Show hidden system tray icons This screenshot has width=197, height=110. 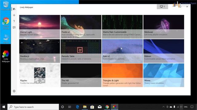coord(163,107)
